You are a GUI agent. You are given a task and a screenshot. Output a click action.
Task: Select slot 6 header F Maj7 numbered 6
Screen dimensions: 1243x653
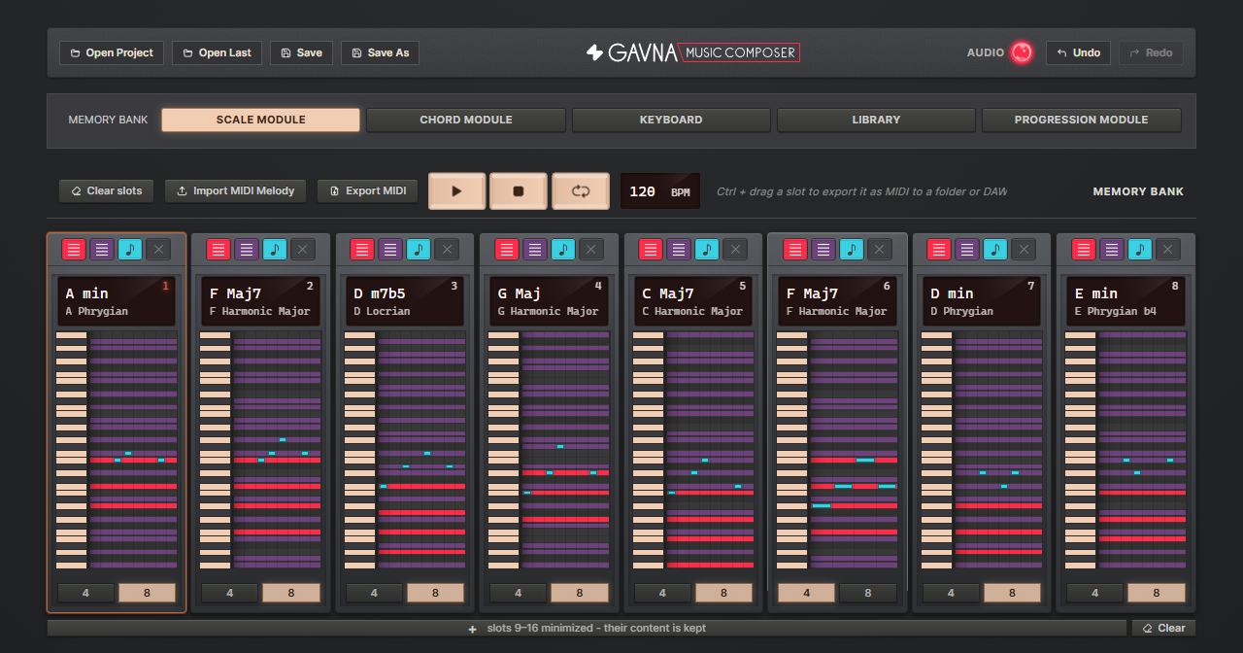click(x=838, y=301)
